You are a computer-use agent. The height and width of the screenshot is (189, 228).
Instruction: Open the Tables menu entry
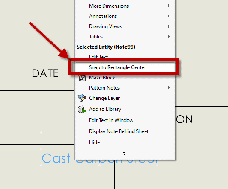96,37
